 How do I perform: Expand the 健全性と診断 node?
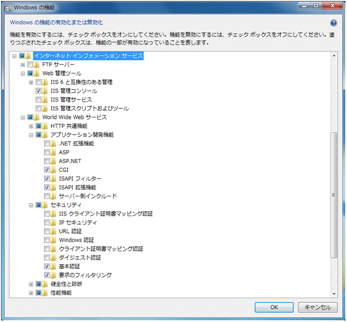click(x=31, y=285)
